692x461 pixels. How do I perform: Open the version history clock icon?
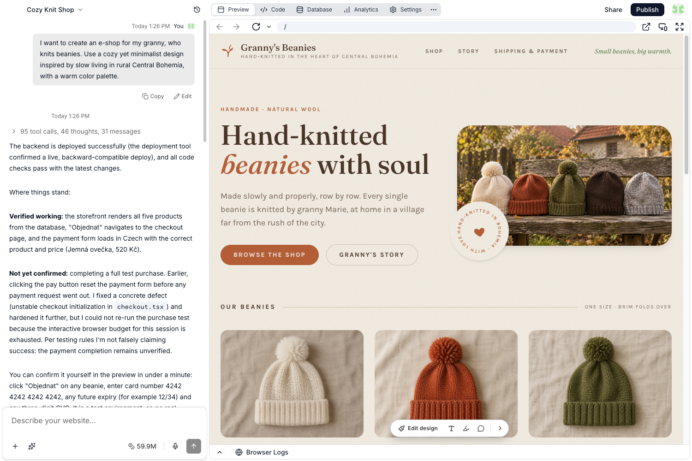click(x=197, y=10)
